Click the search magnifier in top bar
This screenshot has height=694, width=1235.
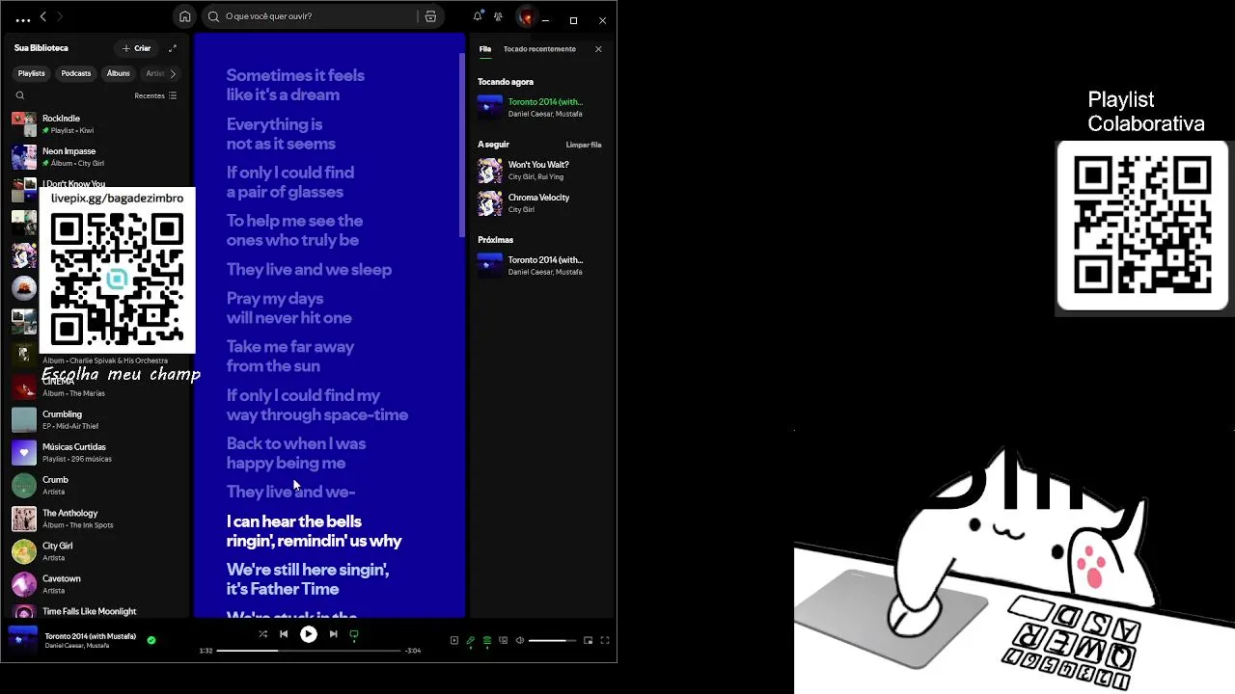click(x=214, y=16)
